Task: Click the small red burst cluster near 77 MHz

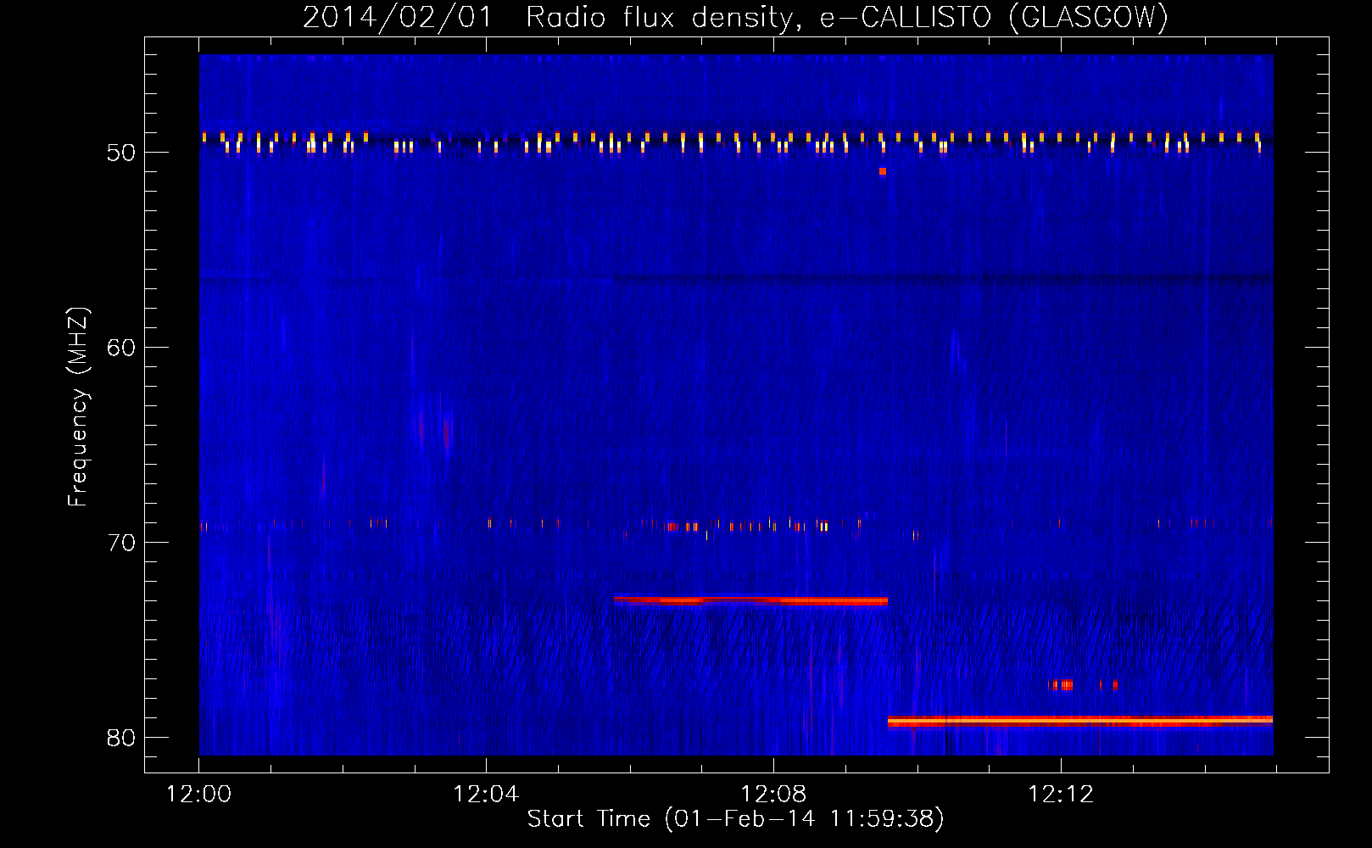Action: click(x=1083, y=684)
